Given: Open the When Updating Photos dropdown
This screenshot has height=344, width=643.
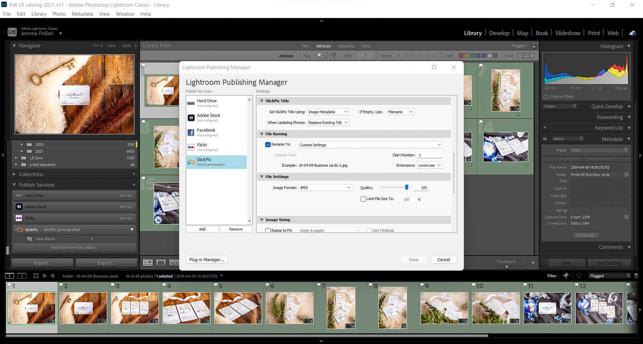Looking at the screenshot, I should 328,123.
